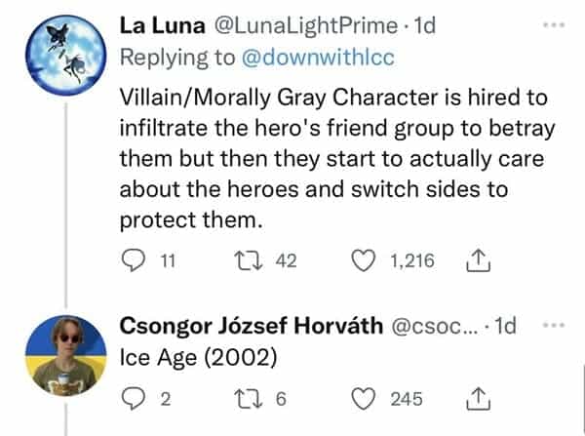Open more options on Csongor's reply
This screenshot has height=436, width=585.
pos(555,325)
